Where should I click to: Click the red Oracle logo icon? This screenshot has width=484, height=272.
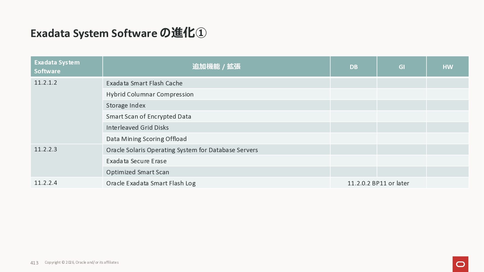click(x=460, y=264)
